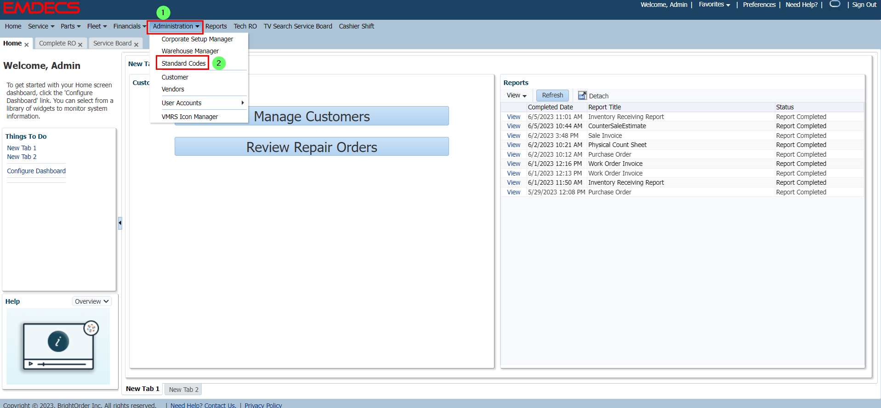Screen dimensions: 881x408
Task: Open the Administration menu
Action: 176,26
